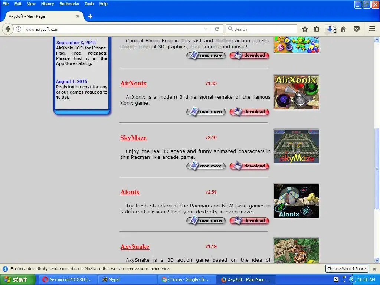Click the September 8, 2015 news date
Screen dimensions: 380x285
pyautogui.click(x=76, y=43)
